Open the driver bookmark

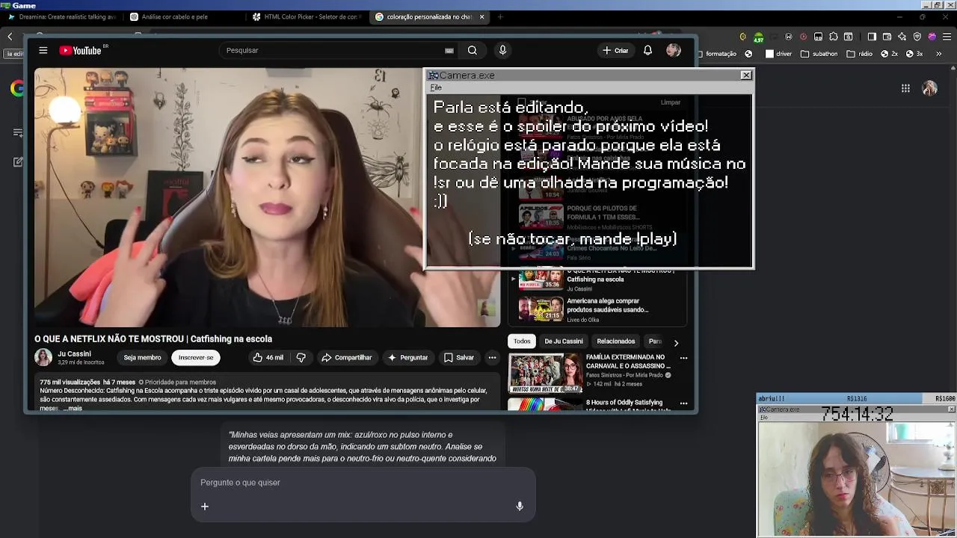point(778,54)
